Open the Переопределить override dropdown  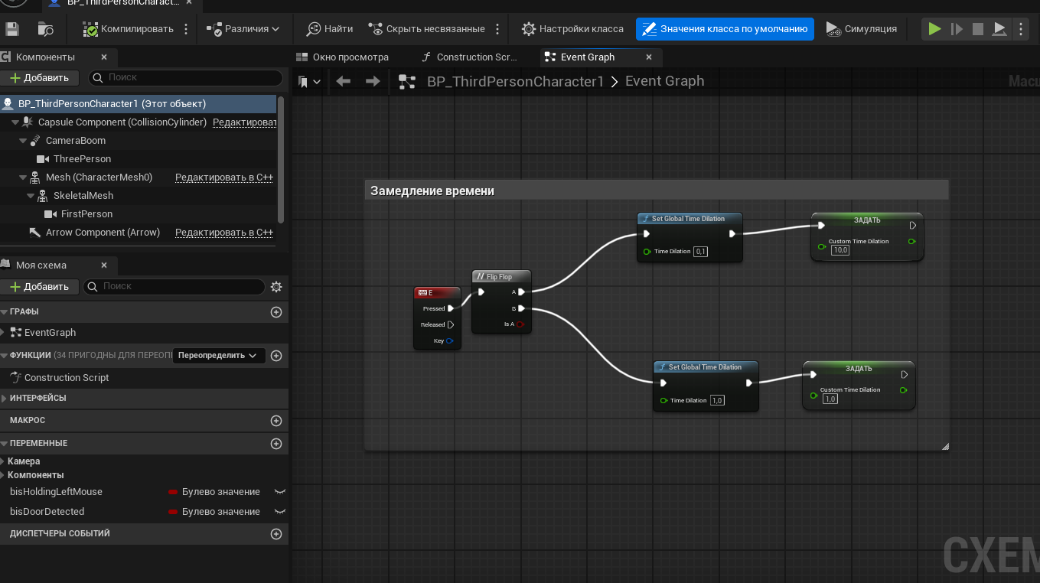tap(219, 356)
